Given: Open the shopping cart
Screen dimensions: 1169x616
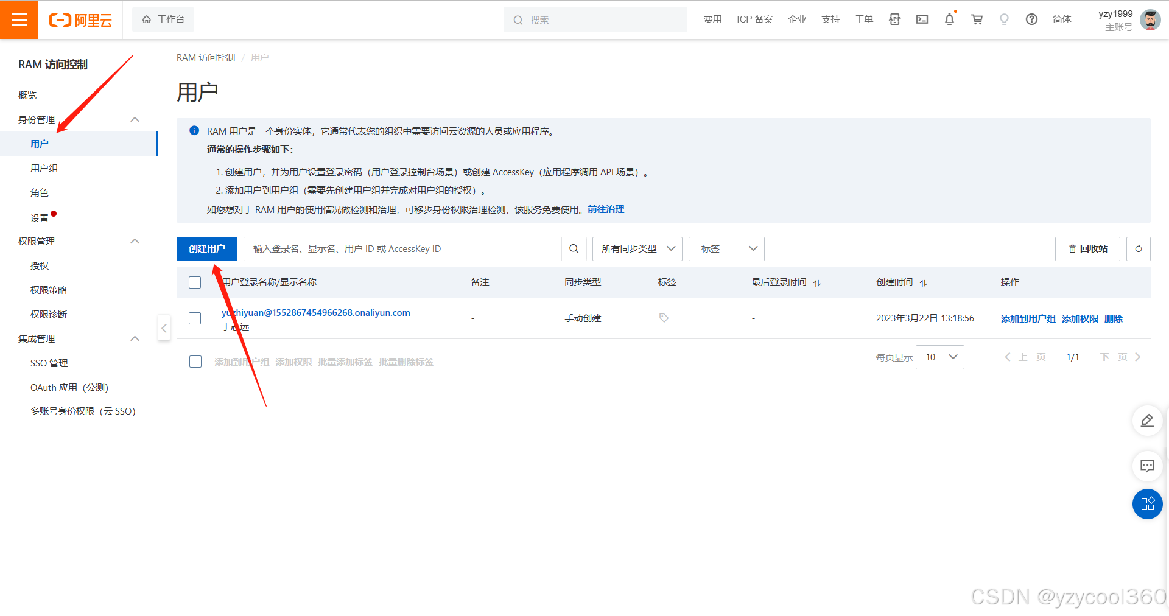Looking at the screenshot, I should [977, 19].
